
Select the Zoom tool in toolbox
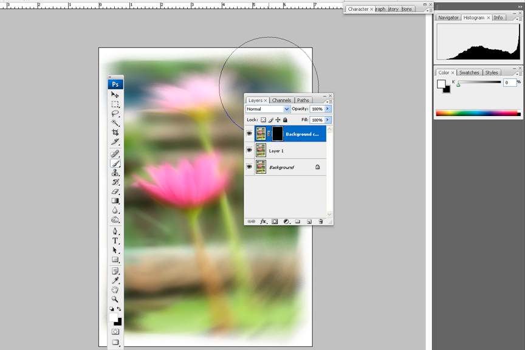[x=115, y=300]
